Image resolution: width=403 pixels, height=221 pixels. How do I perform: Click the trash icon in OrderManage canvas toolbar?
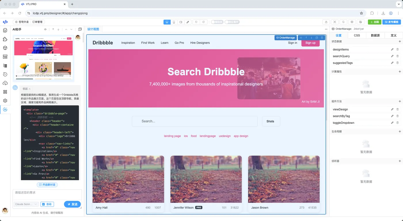(322, 38)
